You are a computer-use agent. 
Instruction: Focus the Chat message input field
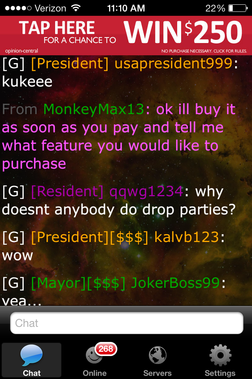127,323
